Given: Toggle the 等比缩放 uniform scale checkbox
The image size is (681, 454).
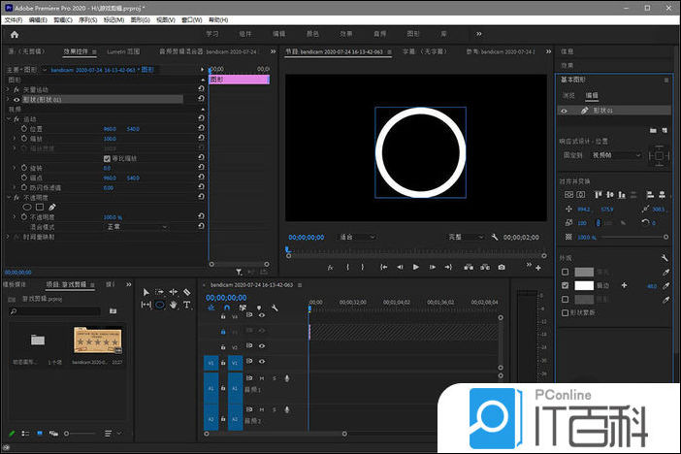Looking at the screenshot, I should [x=108, y=158].
